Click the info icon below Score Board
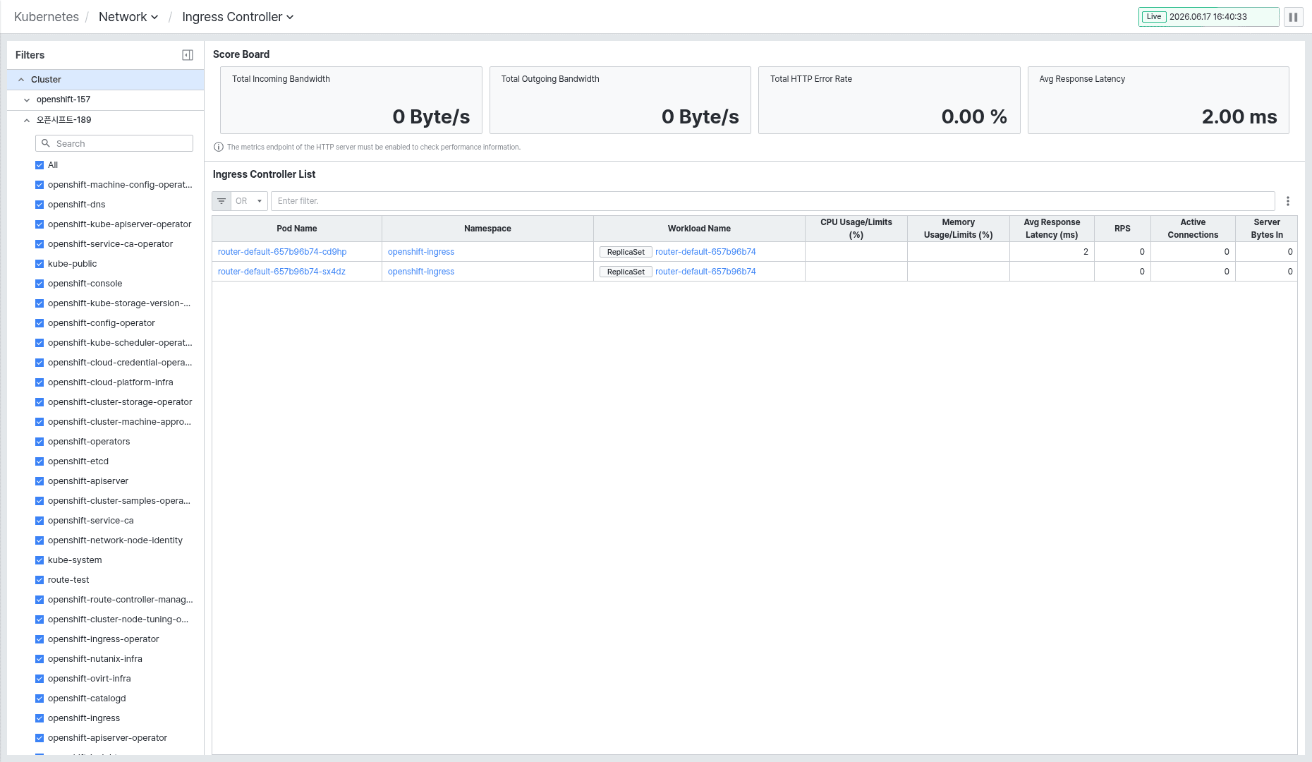1312x762 pixels. tap(219, 147)
